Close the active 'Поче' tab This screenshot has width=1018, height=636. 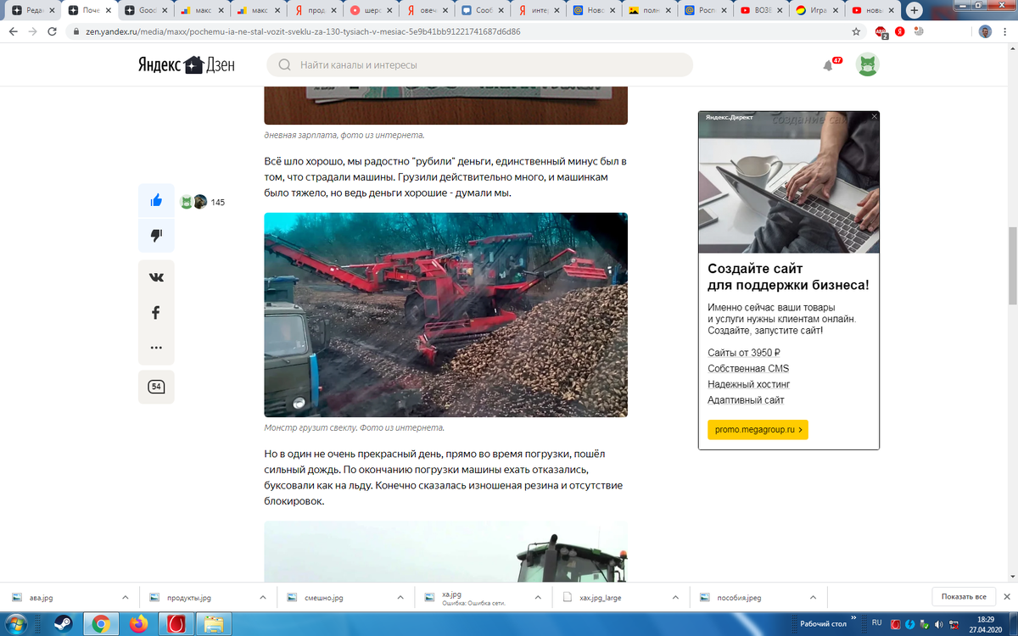pyautogui.click(x=108, y=10)
